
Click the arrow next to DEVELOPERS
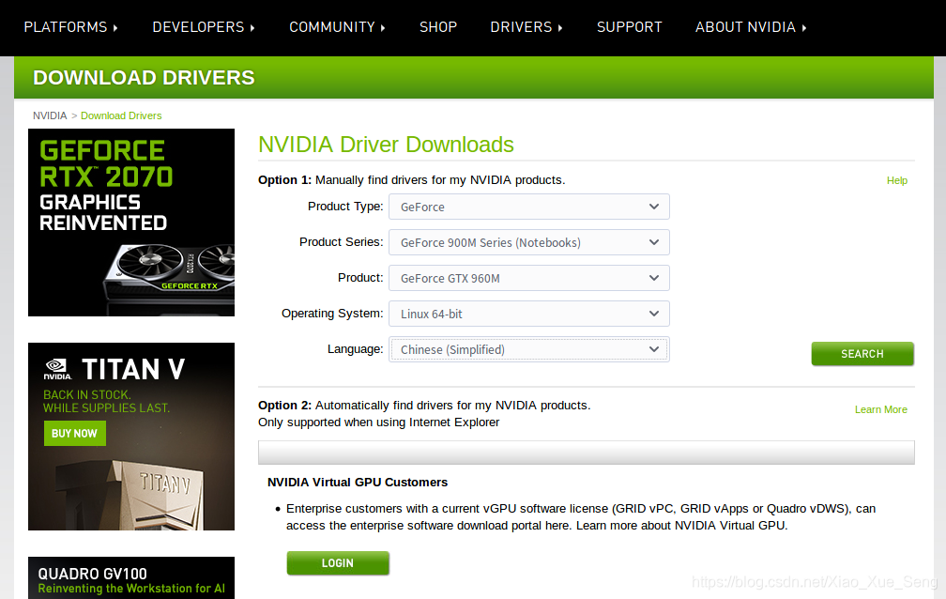(x=252, y=28)
